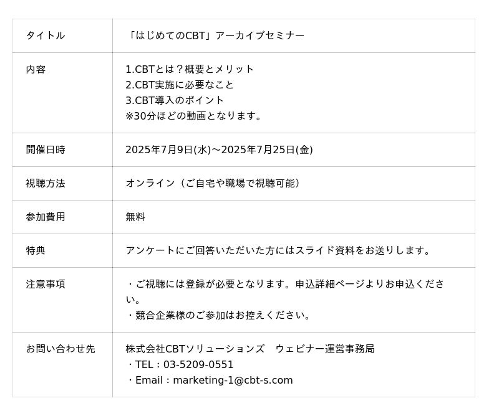499x416 pixels.
Task: Click the marketing-1@cbt-s.com email address
Action: click(232, 380)
